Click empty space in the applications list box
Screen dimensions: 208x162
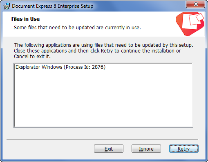coord(103,99)
